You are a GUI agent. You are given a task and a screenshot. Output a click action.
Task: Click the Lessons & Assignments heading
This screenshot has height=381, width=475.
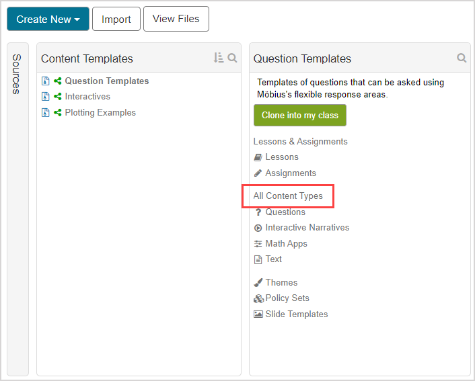point(301,142)
